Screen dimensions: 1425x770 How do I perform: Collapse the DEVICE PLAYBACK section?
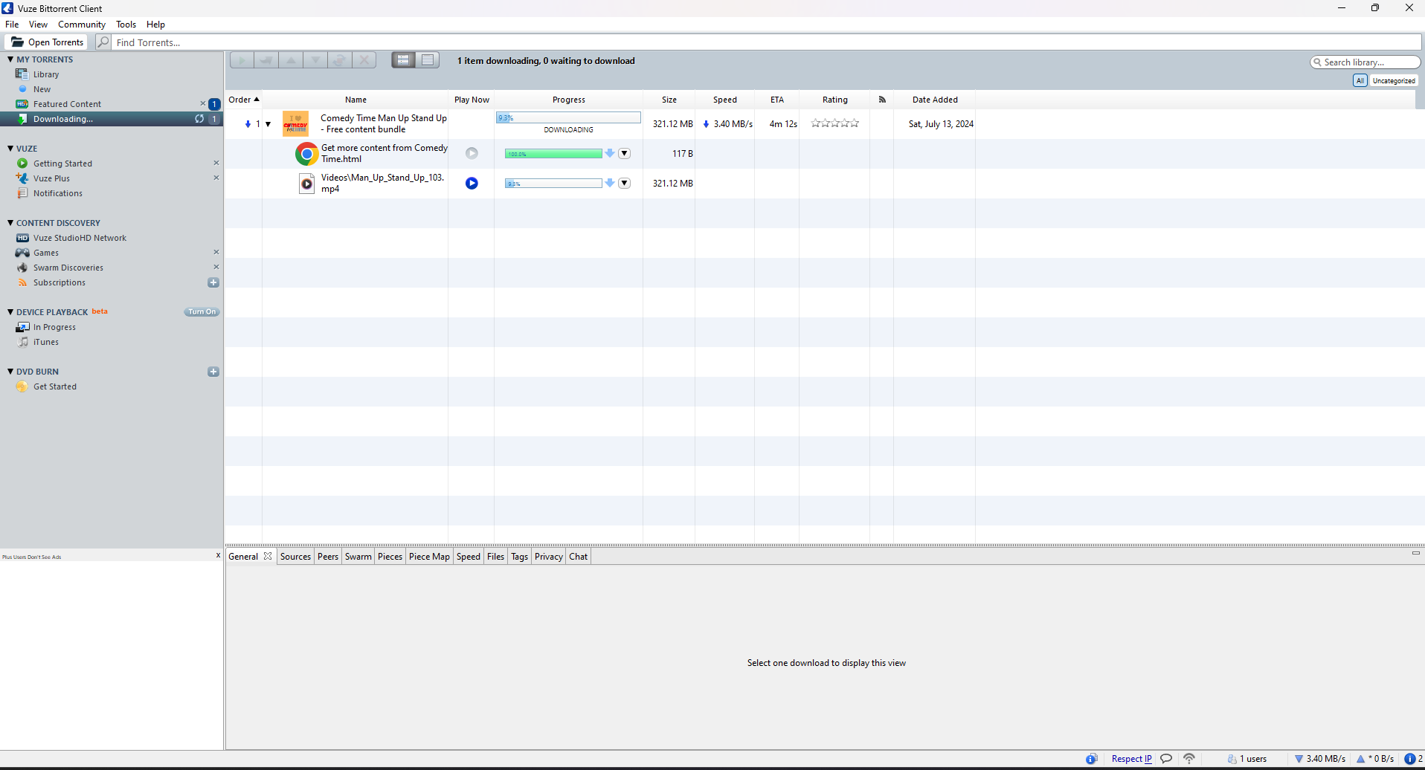coord(10,312)
